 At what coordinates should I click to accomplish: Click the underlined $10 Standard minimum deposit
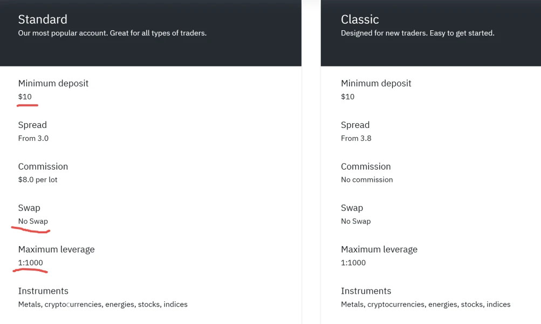[25, 97]
